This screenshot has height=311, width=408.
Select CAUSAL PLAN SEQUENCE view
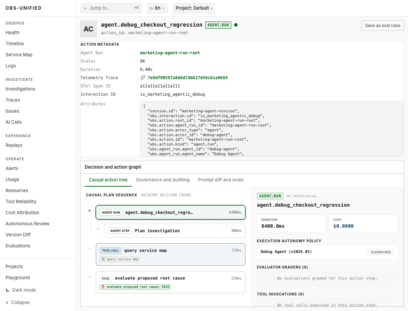tap(111, 195)
